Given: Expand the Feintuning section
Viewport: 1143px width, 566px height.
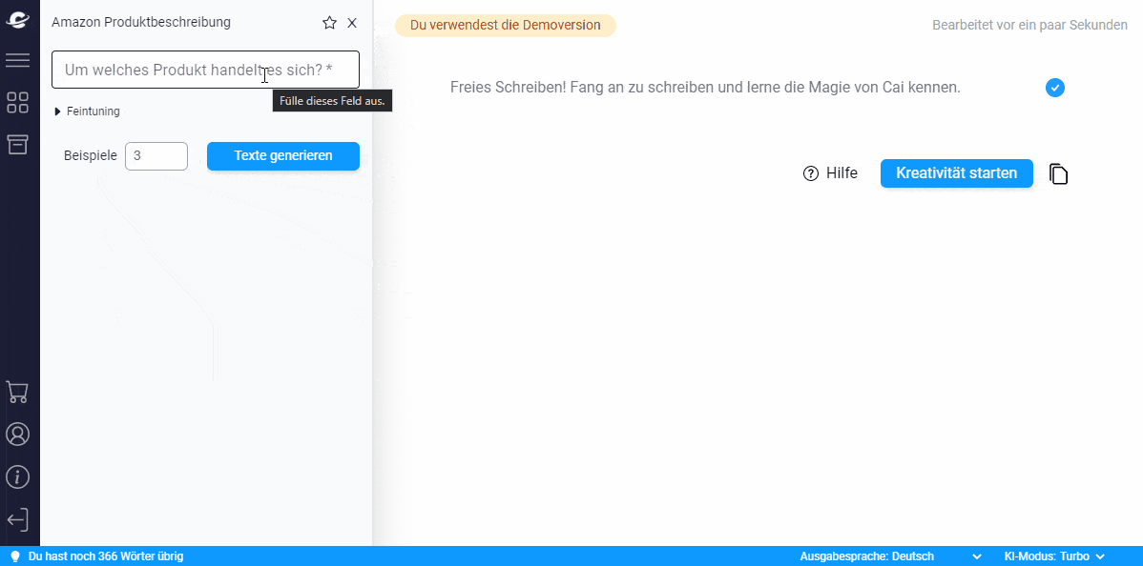Looking at the screenshot, I should tap(88, 111).
